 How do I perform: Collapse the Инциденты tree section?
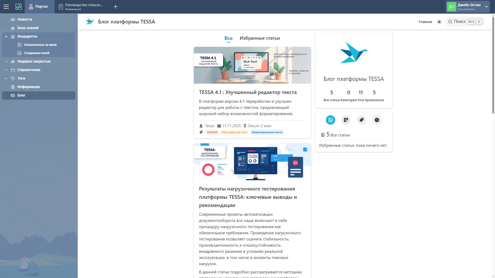click(x=6, y=37)
